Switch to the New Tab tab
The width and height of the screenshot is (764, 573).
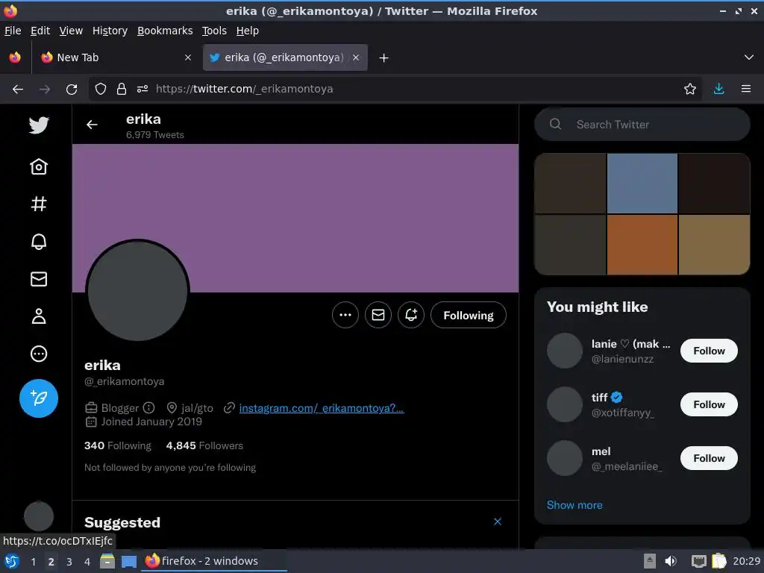114,57
